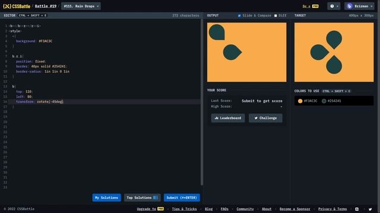
Task: Open the FAQs footer link
Action: pos(224,209)
